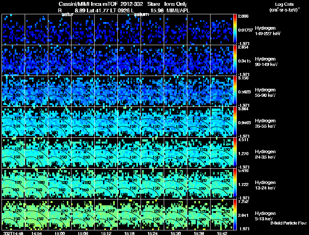Click the 15:18 time label
Screen dimensions: 309x235
(x=129, y=233)
